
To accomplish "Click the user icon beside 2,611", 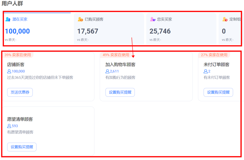I will point(107,71).
